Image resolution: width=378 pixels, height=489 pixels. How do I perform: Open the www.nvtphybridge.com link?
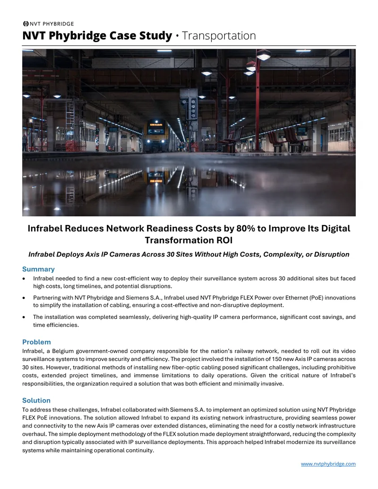pyautogui.click(x=328, y=464)
